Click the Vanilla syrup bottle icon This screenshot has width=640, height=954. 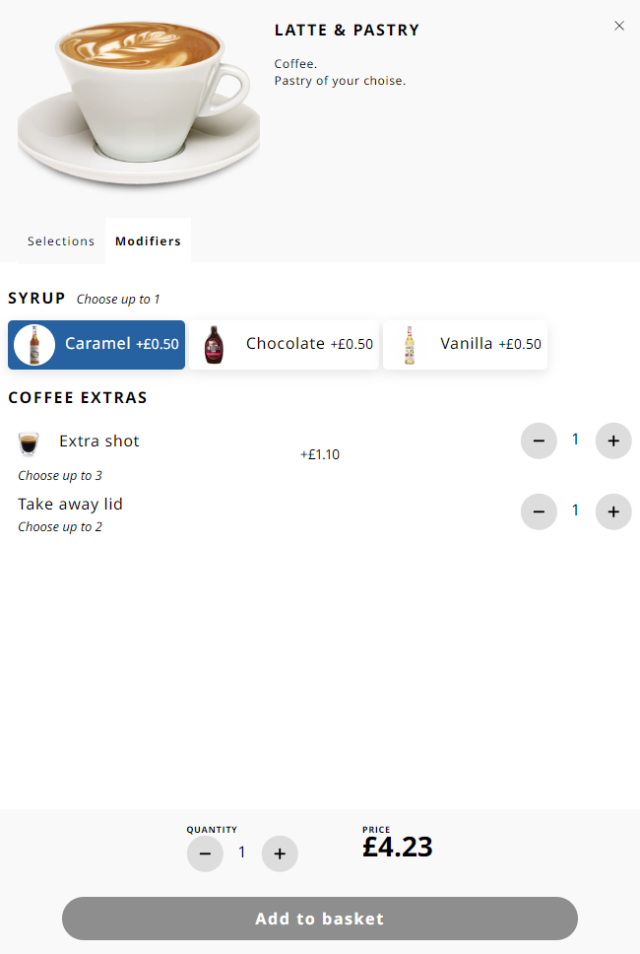tap(410, 344)
